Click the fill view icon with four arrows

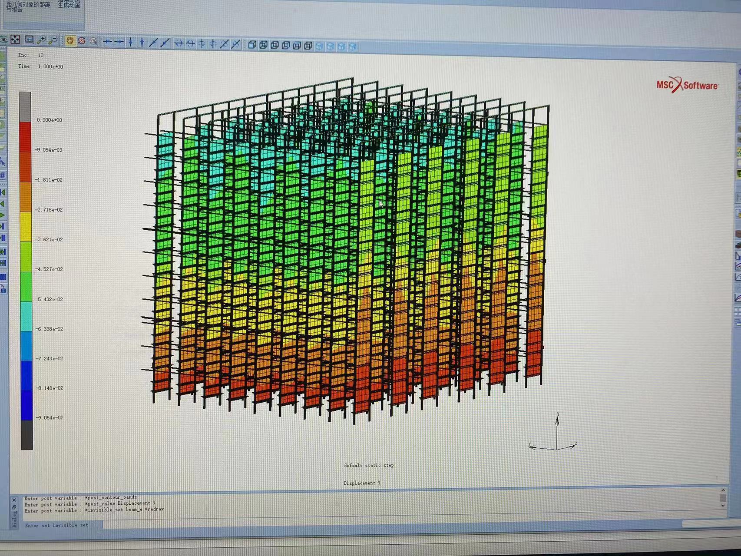pyautogui.click(x=15, y=40)
